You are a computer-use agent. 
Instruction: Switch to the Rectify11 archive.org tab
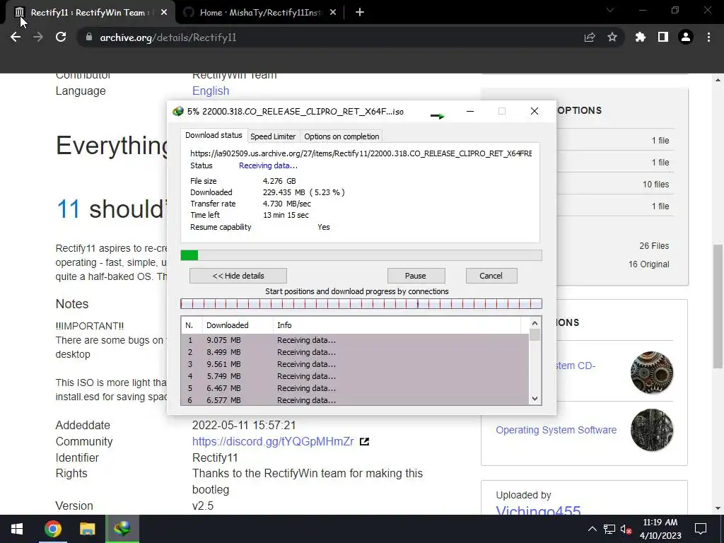90,13
